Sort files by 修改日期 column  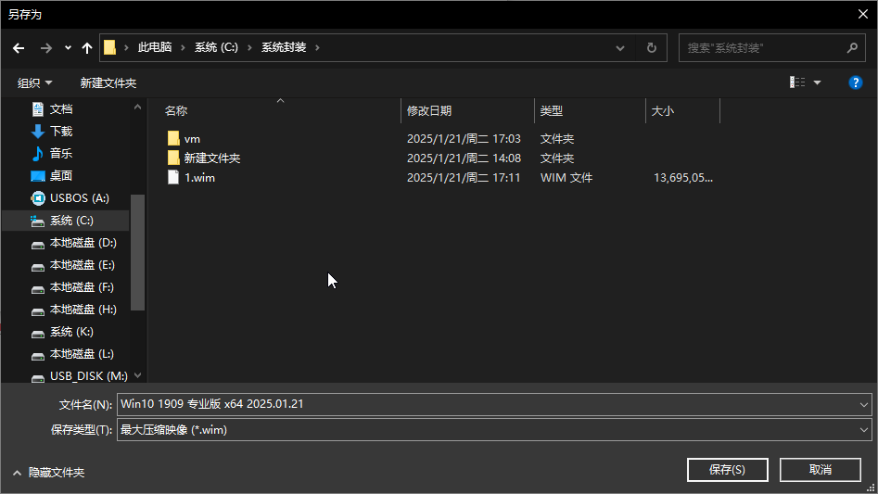(429, 111)
